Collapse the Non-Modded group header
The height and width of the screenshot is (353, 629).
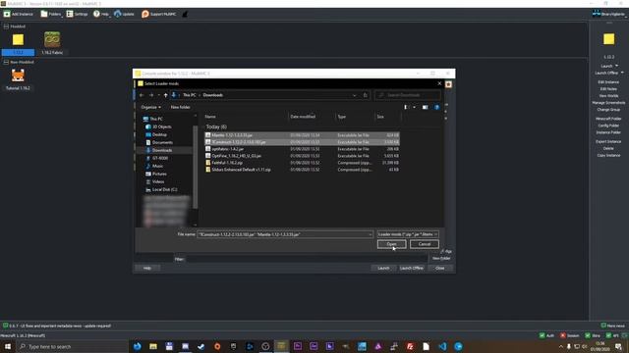pyautogui.click(x=6, y=62)
